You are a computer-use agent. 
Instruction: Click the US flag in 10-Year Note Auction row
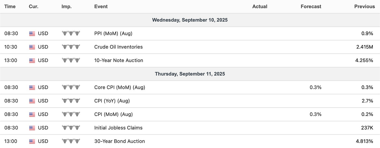pyautogui.click(x=32, y=60)
